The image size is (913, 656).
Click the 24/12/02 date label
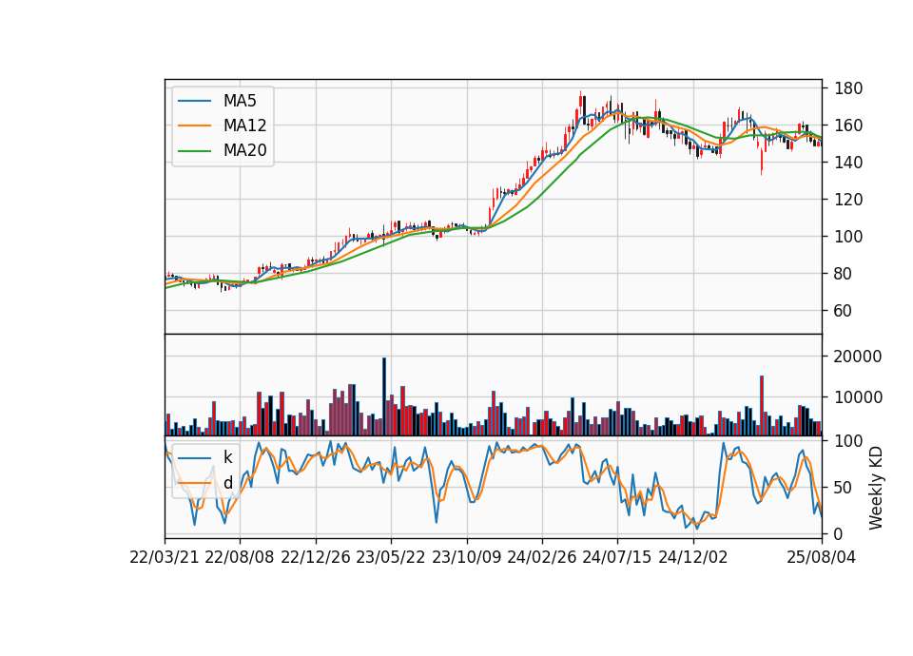coord(693,557)
